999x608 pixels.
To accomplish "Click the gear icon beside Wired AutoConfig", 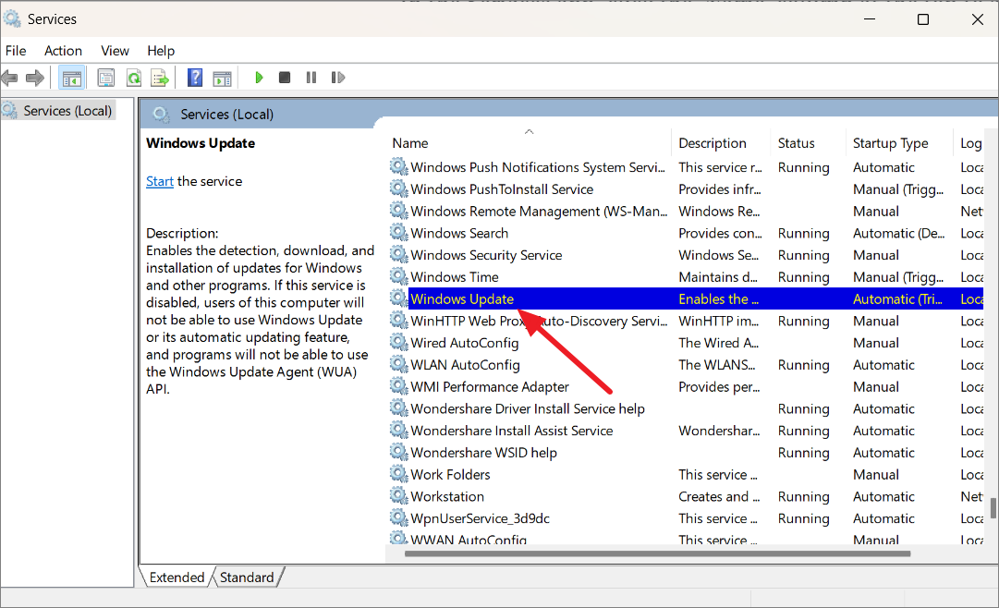I will tap(399, 342).
